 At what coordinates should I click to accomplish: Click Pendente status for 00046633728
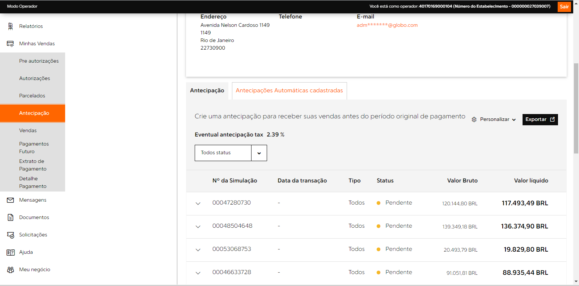click(398, 272)
